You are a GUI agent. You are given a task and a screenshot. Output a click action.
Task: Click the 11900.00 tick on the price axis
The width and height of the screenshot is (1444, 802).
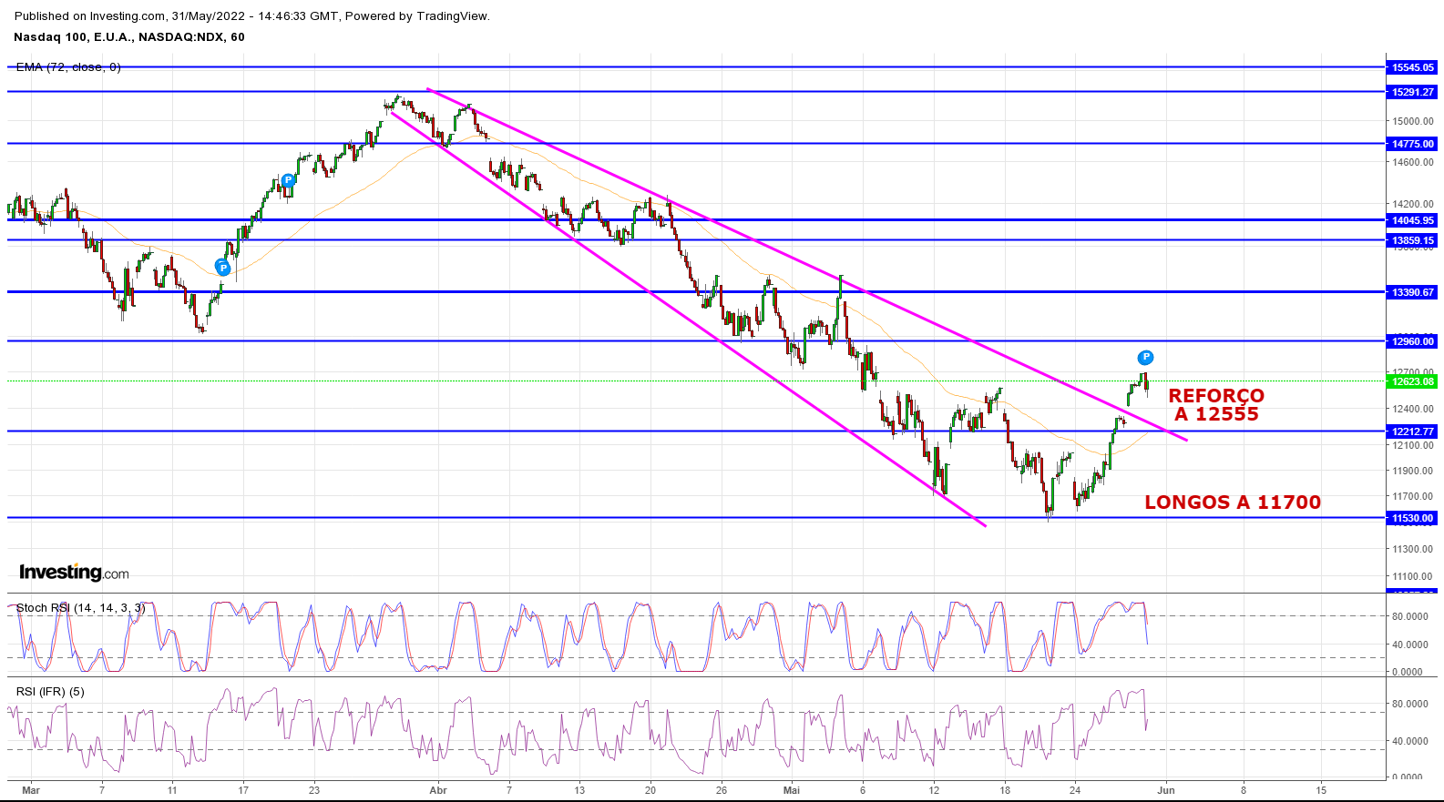[1412, 471]
